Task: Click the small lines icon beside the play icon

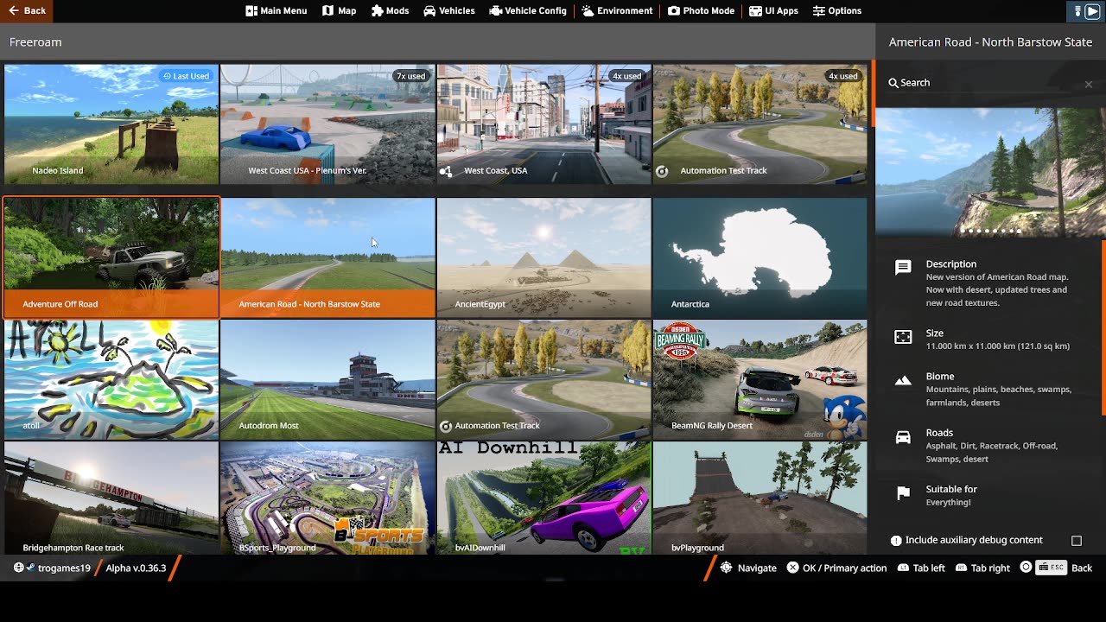Action: pos(1077,11)
